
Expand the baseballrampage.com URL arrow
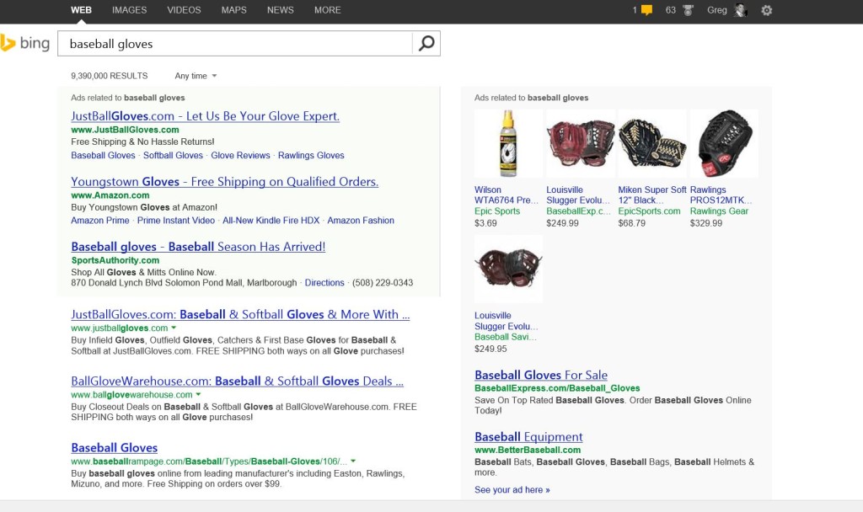(353, 461)
